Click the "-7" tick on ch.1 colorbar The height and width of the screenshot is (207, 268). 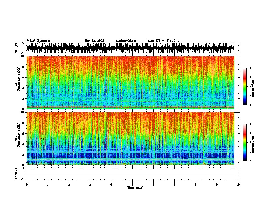[x=249, y=105]
